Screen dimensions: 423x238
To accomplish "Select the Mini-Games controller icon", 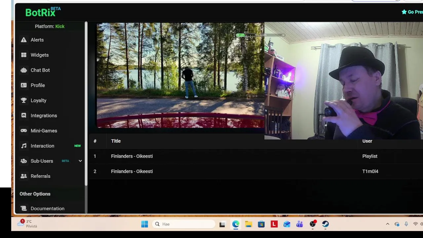I will (x=24, y=131).
